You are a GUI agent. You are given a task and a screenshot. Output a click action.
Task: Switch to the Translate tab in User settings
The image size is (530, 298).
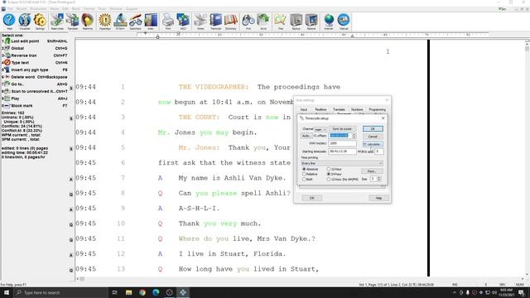click(x=339, y=109)
